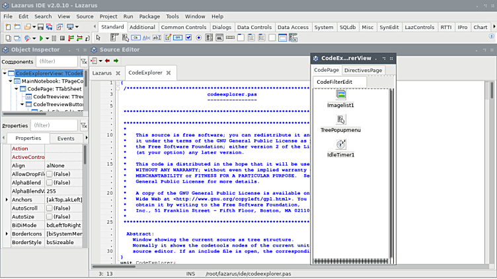Enable the AutoSize property checkbox
This screenshot has height=279, width=497.
[x=50, y=216]
